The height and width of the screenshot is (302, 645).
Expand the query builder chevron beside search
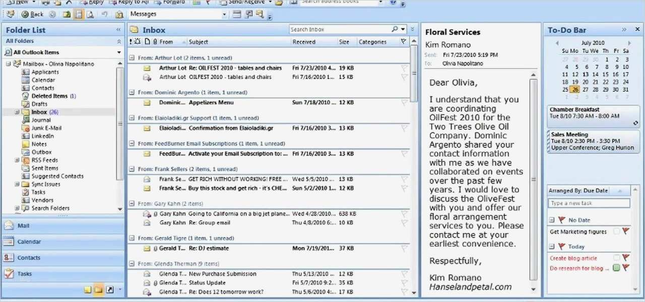(413, 30)
